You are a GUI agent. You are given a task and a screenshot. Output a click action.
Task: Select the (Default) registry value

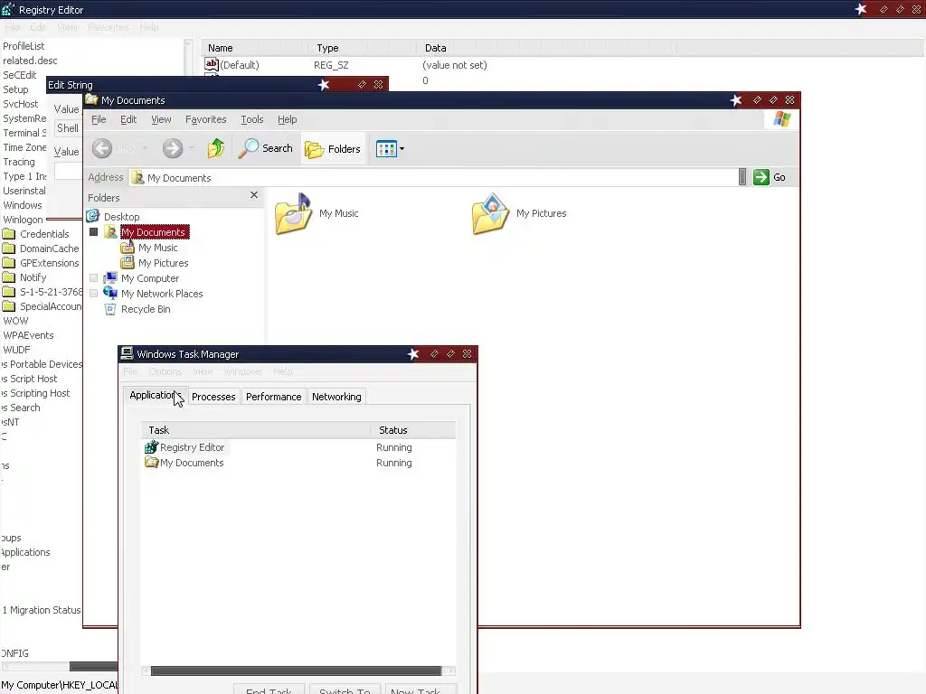[239, 65]
